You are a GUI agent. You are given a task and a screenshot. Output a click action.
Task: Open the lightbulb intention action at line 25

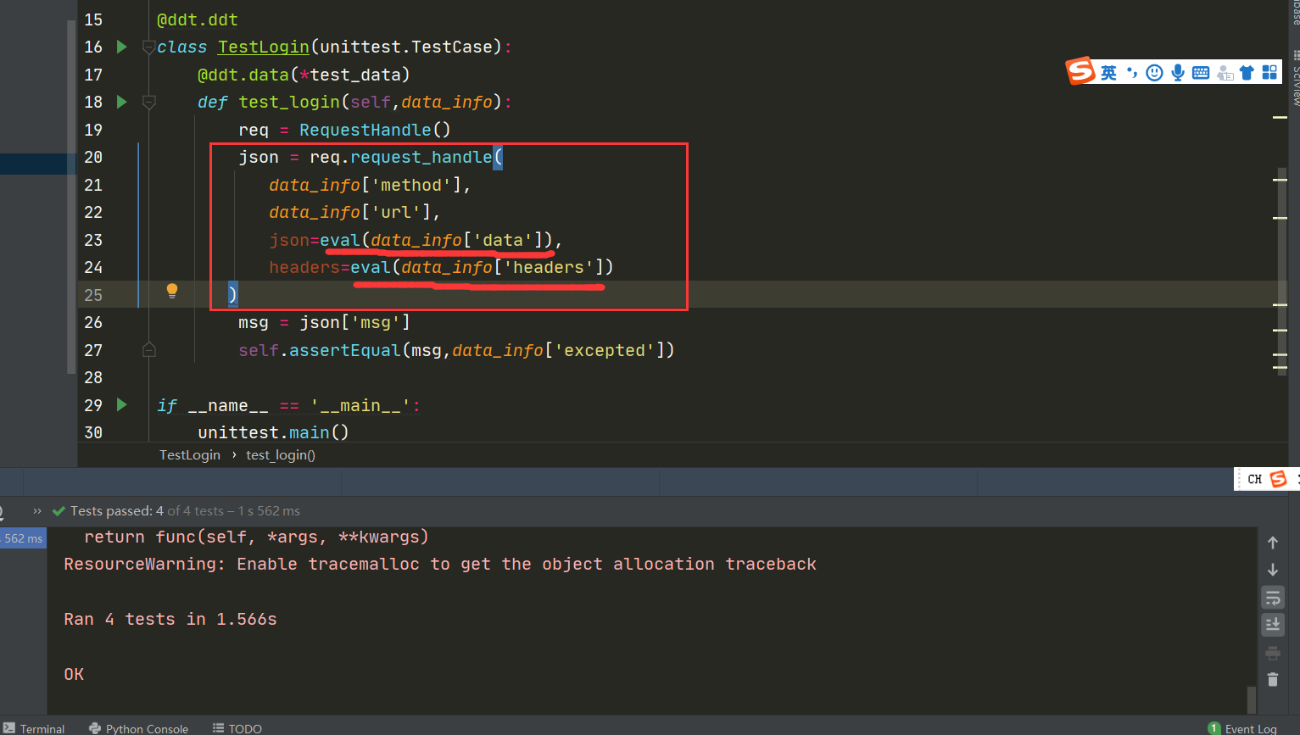172,291
